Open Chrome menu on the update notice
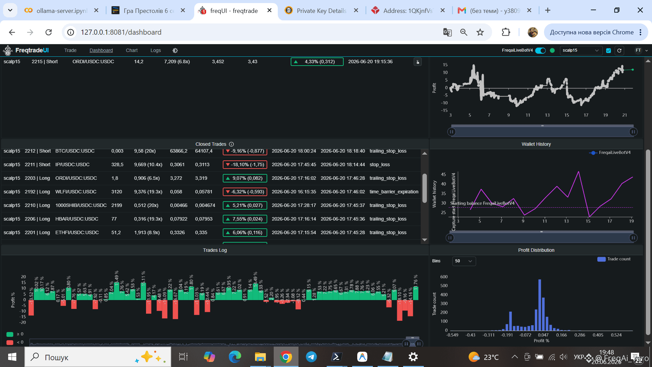Screen dimensions: 652x367 640,32
